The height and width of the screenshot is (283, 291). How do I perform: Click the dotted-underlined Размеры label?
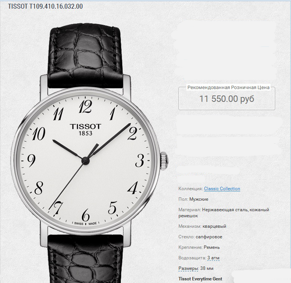(x=188, y=268)
